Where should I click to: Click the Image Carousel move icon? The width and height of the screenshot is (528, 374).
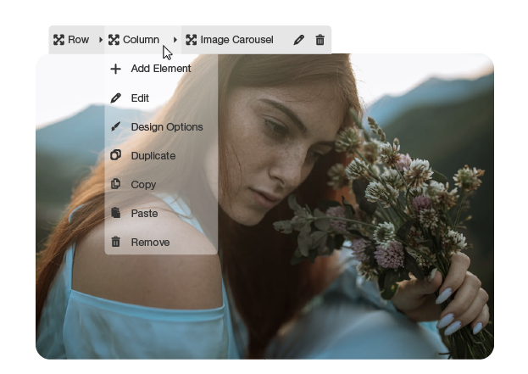(192, 40)
